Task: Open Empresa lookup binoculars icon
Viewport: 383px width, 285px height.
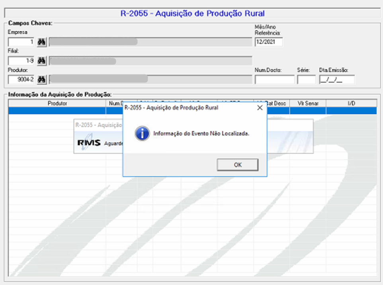Action: [41, 42]
